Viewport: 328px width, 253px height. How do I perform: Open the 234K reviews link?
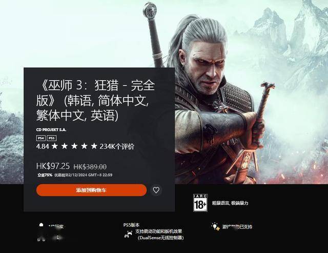click(x=117, y=146)
